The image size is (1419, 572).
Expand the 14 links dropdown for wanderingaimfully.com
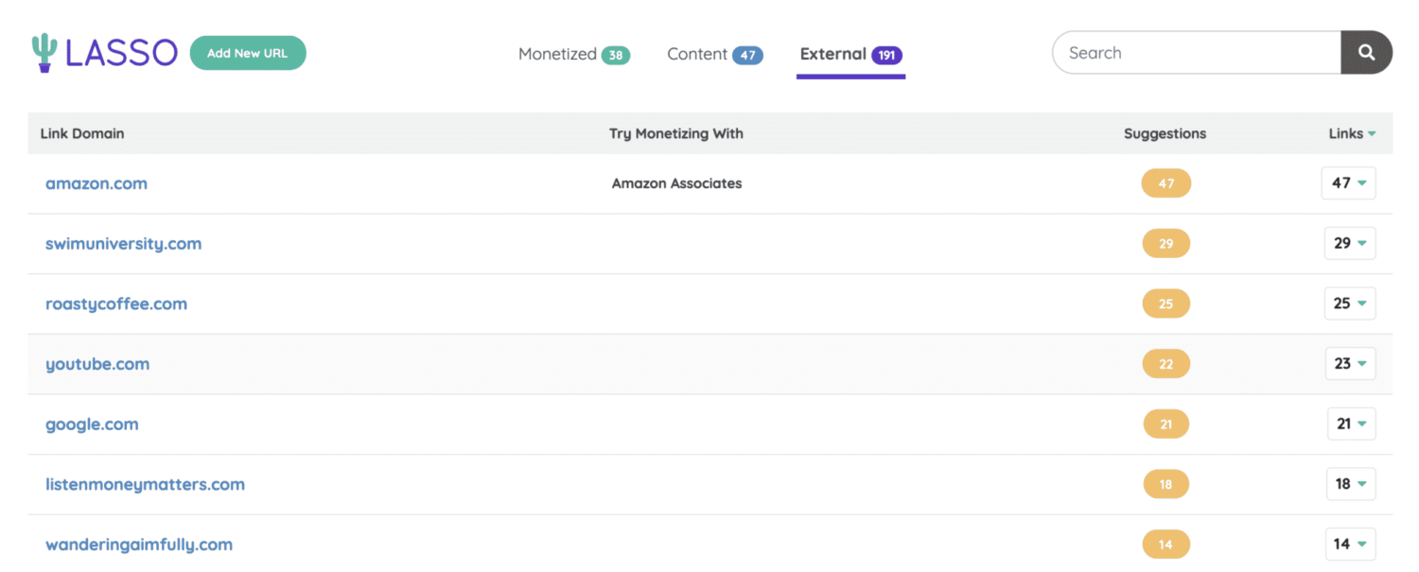[1350, 545]
